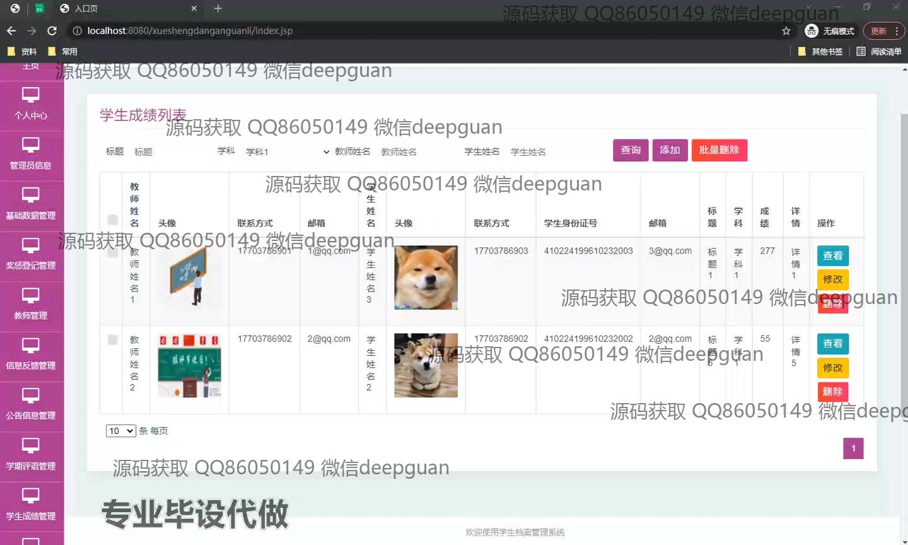Viewport: 908px width, 545px height.
Task: Open 其他书签 folder
Action: pyautogui.click(x=820, y=52)
